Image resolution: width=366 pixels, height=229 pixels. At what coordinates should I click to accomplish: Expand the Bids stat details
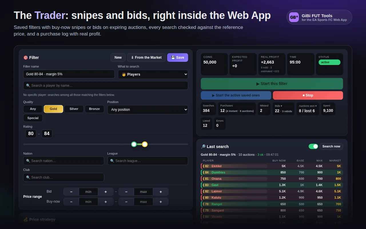pos(284,109)
